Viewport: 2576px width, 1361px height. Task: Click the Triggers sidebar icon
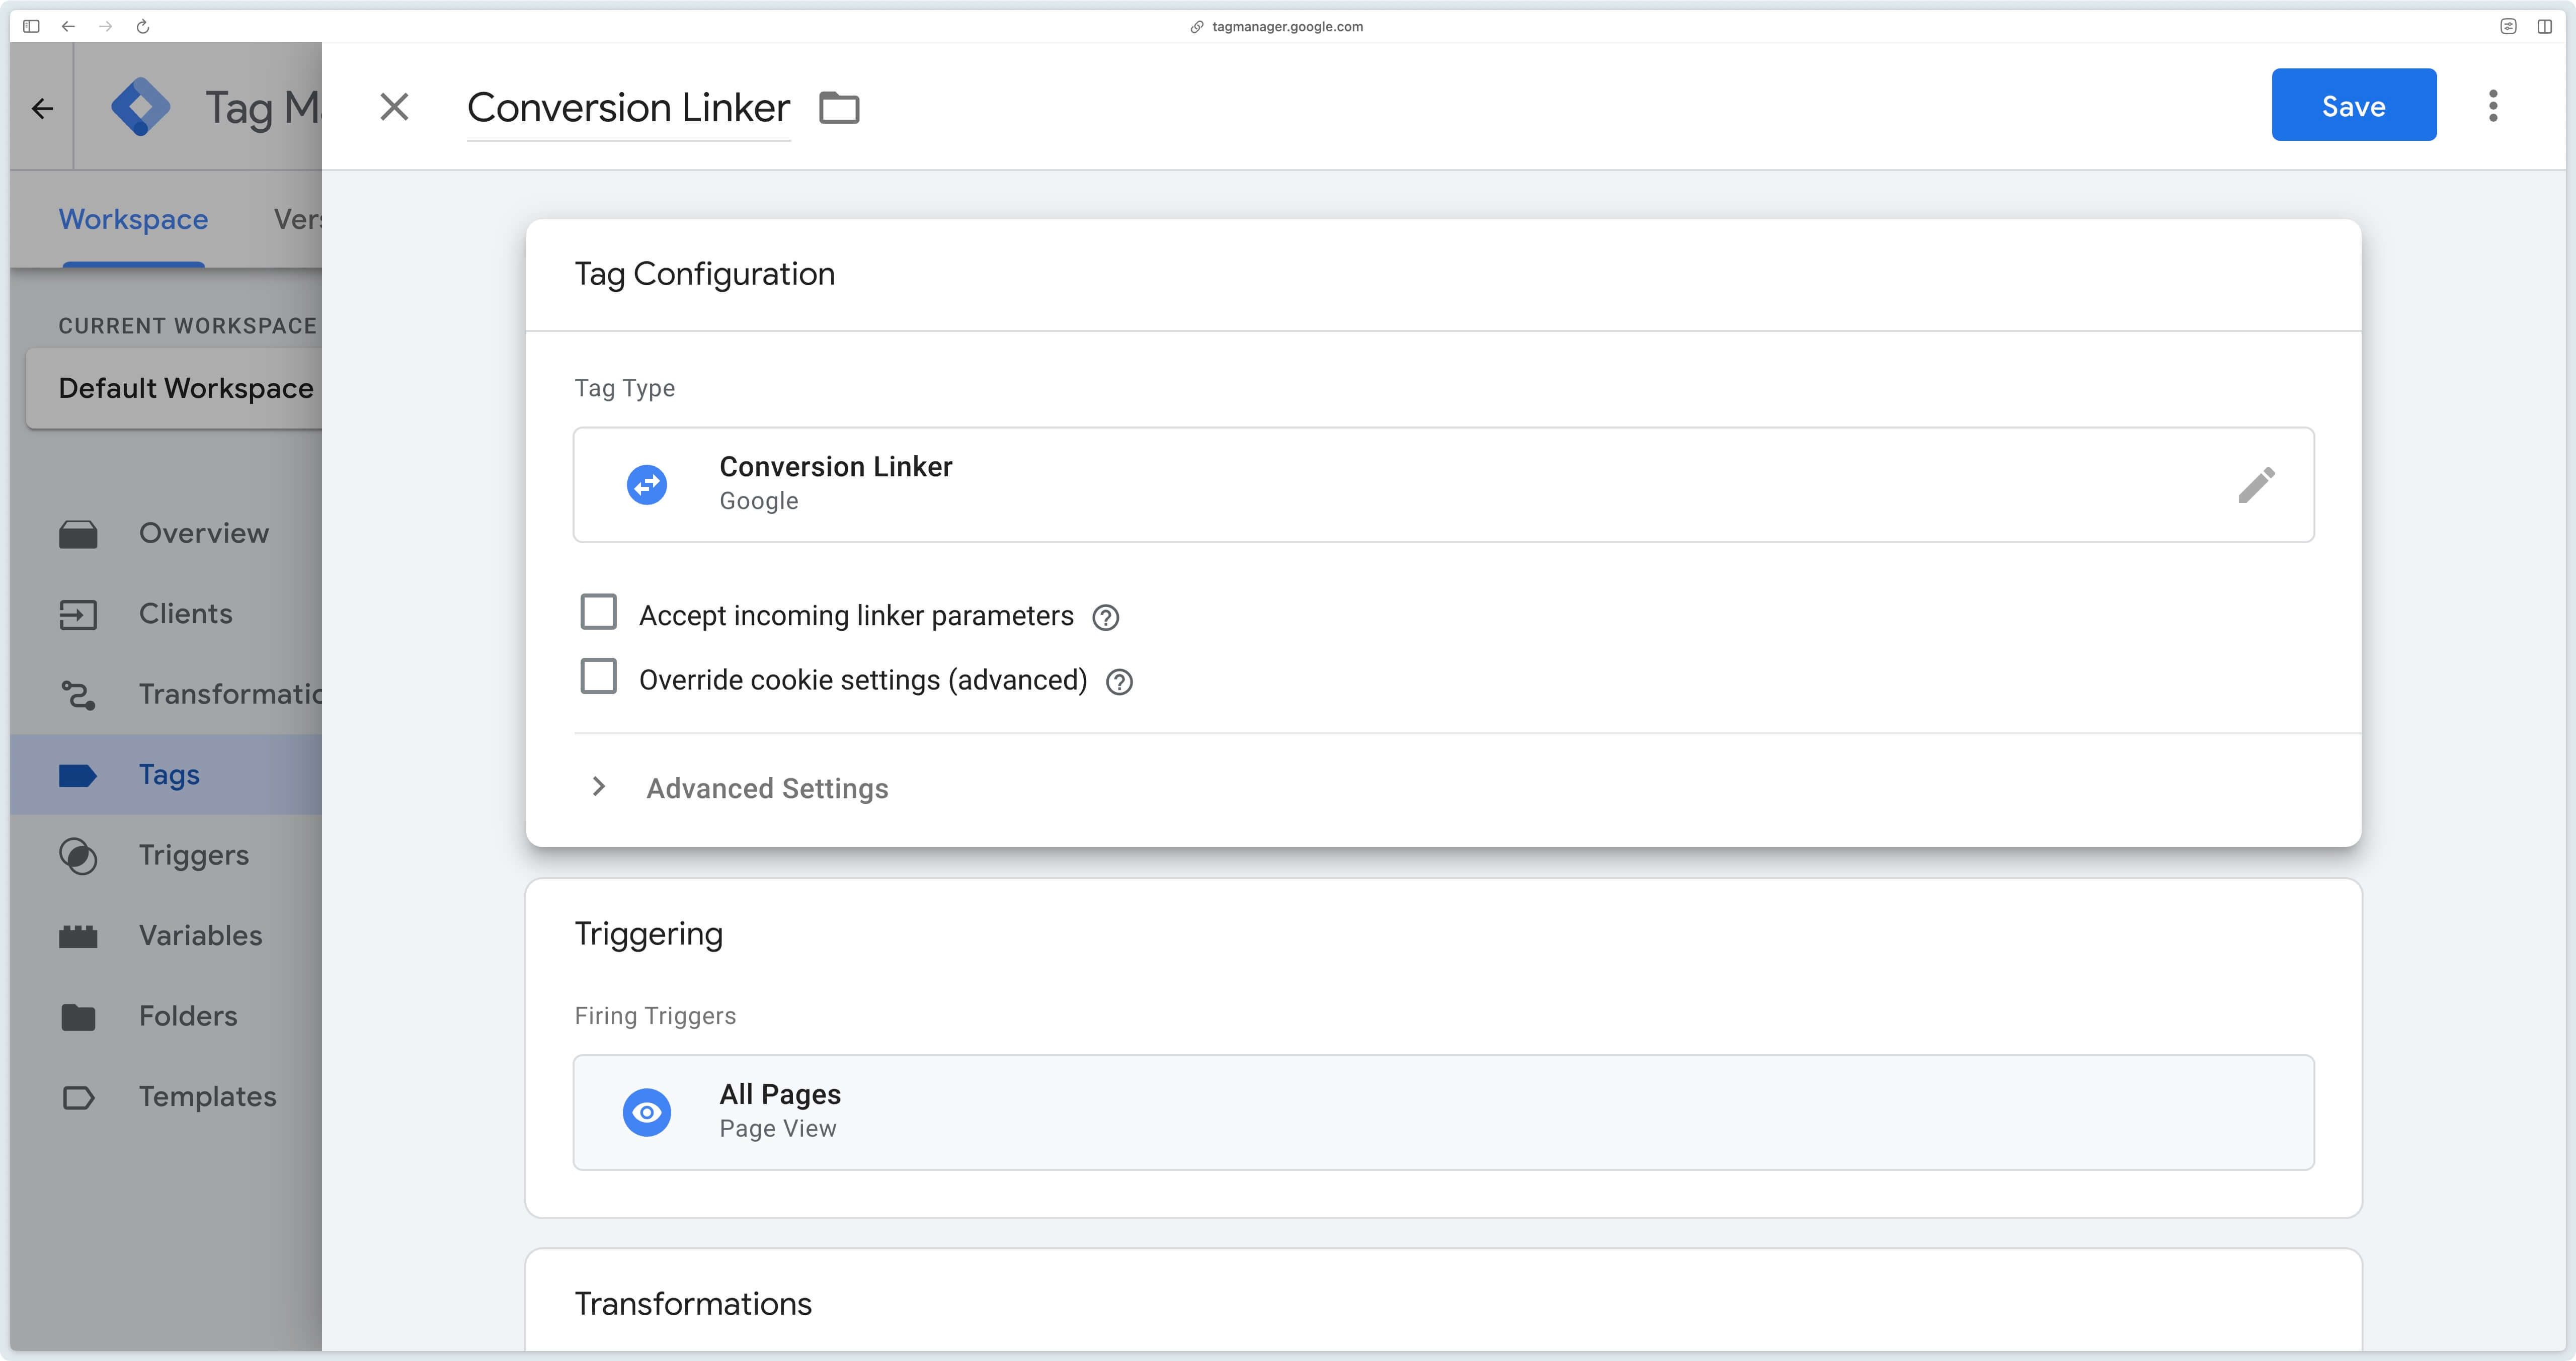[x=78, y=855]
